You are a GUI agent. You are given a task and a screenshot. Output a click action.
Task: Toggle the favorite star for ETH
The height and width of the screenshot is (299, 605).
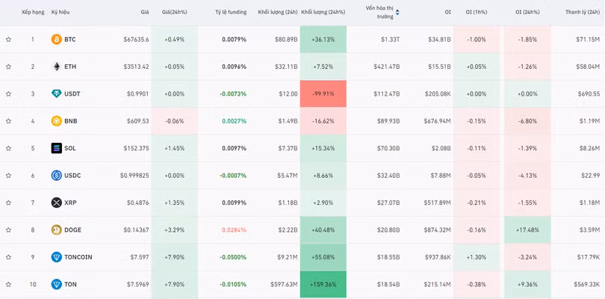[8, 67]
